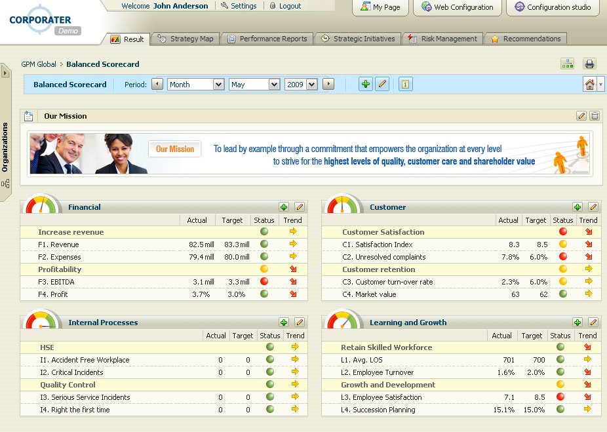Go to the Risk Management tab
This screenshot has width=607, height=432.
(x=443, y=39)
